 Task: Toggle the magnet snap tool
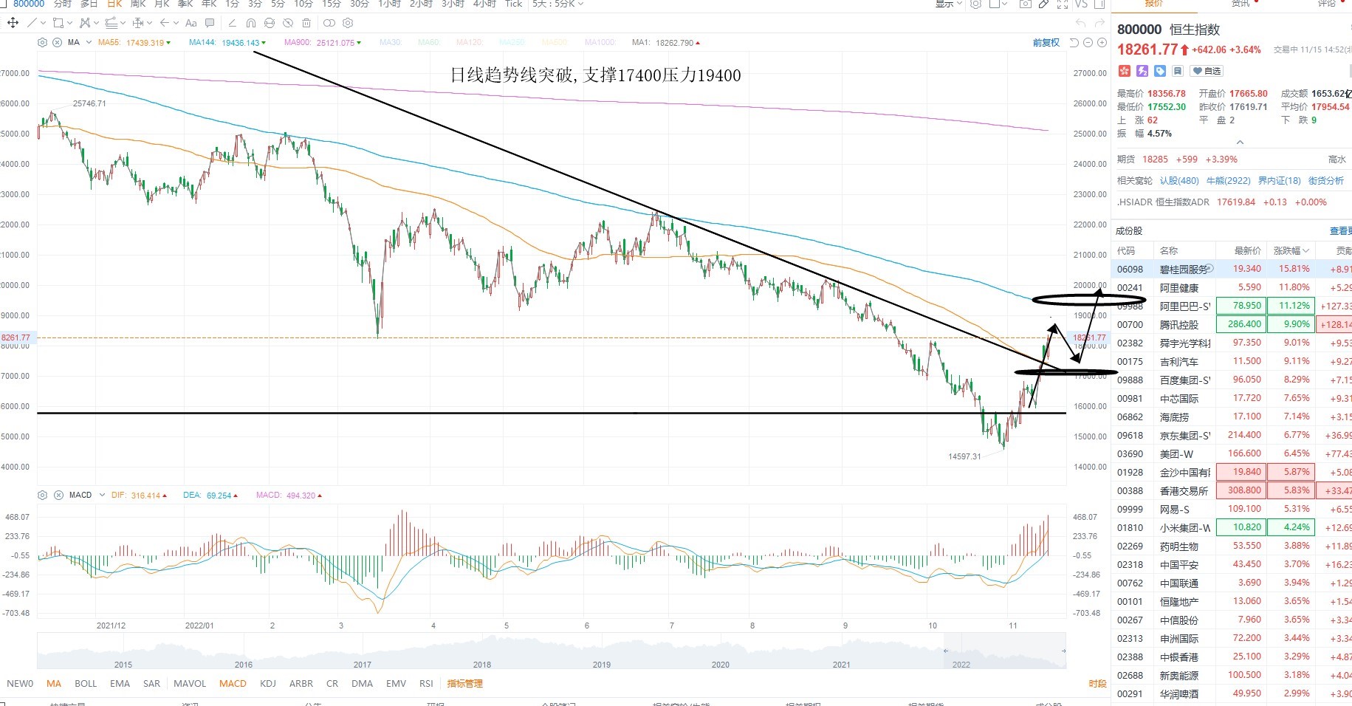pyautogui.click(x=251, y=23)
